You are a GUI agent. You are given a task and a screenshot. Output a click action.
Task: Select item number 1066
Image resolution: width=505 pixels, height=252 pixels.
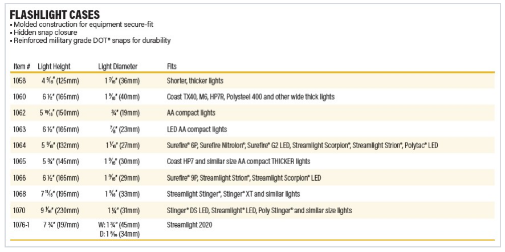[x=19, y=178]
